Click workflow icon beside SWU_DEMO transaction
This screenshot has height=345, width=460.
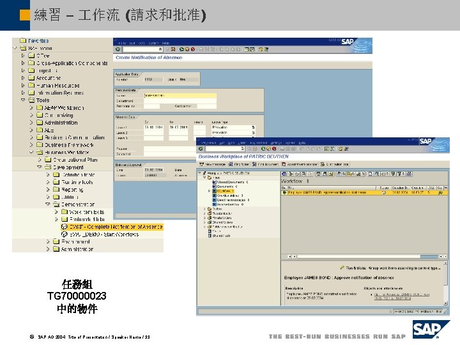65,234
